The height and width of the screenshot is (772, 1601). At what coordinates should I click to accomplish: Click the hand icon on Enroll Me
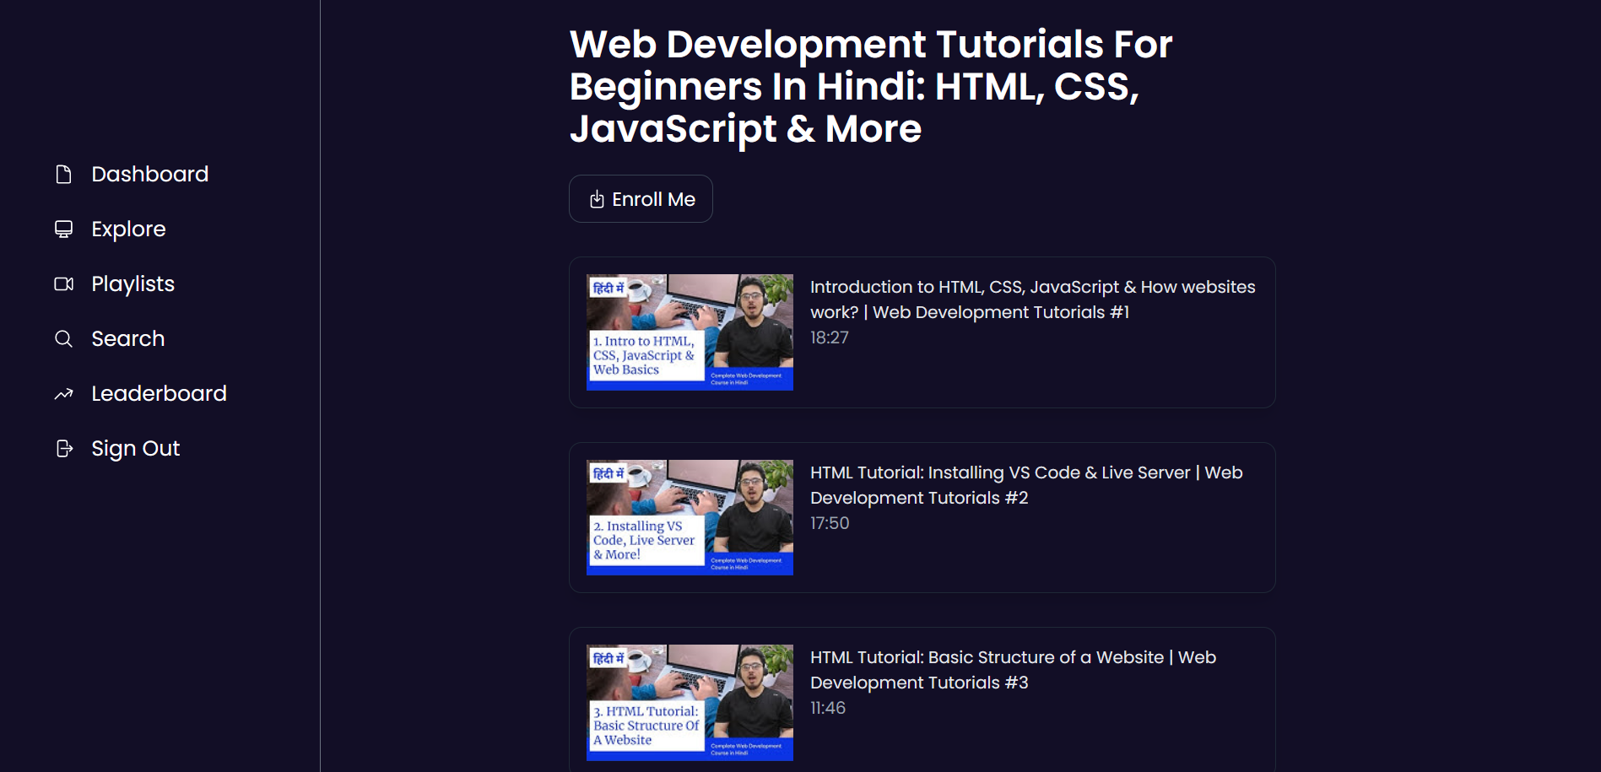597,199
